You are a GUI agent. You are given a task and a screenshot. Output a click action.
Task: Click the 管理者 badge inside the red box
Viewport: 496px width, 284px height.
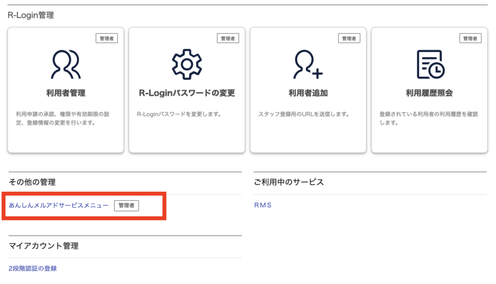[126, 205]
